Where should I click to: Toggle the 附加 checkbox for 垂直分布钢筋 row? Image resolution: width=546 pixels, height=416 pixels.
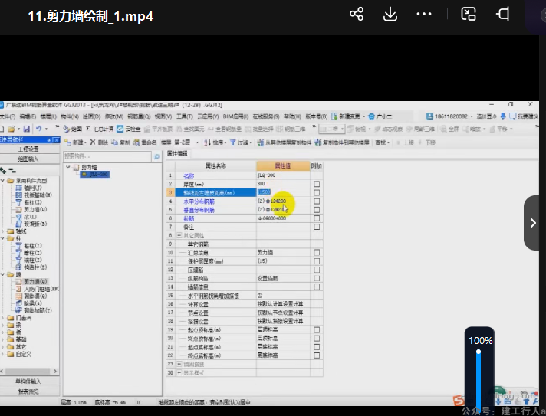[x=317, y=210]
